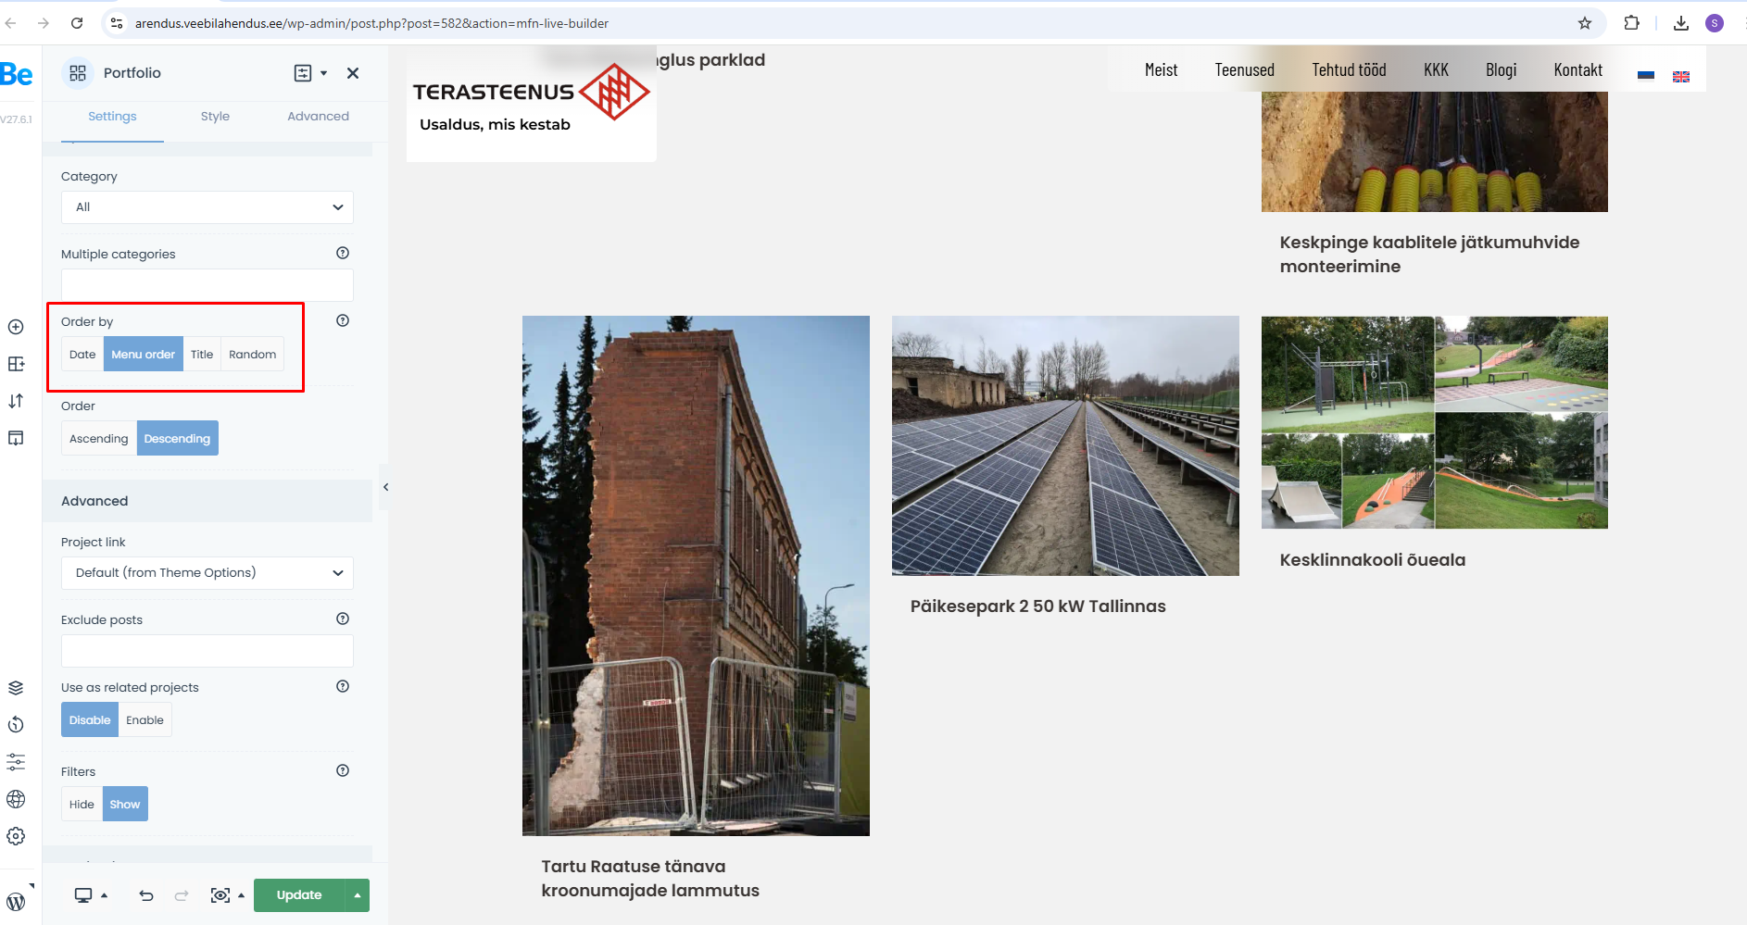Open Teenused in site navigation
This screenshot has width=1747, height=925.
pos(1244,70)
